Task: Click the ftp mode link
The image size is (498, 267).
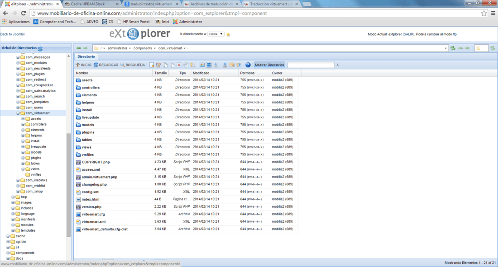Action: point(455,34)
